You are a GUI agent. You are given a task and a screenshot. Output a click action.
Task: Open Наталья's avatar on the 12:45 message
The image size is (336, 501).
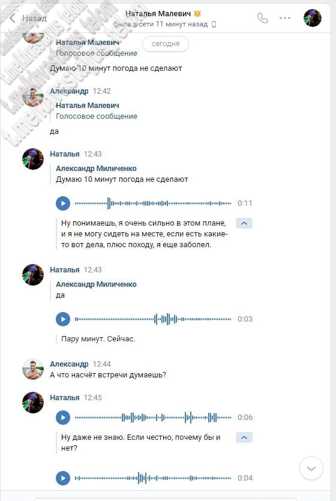tap(33, 403)
